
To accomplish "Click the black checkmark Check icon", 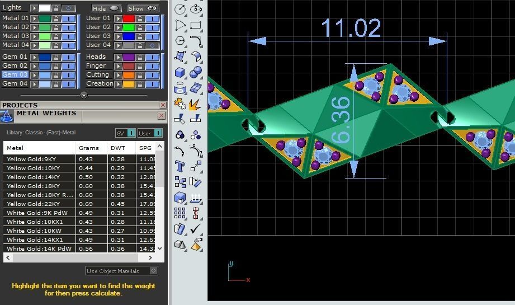I will click(196, 229).
